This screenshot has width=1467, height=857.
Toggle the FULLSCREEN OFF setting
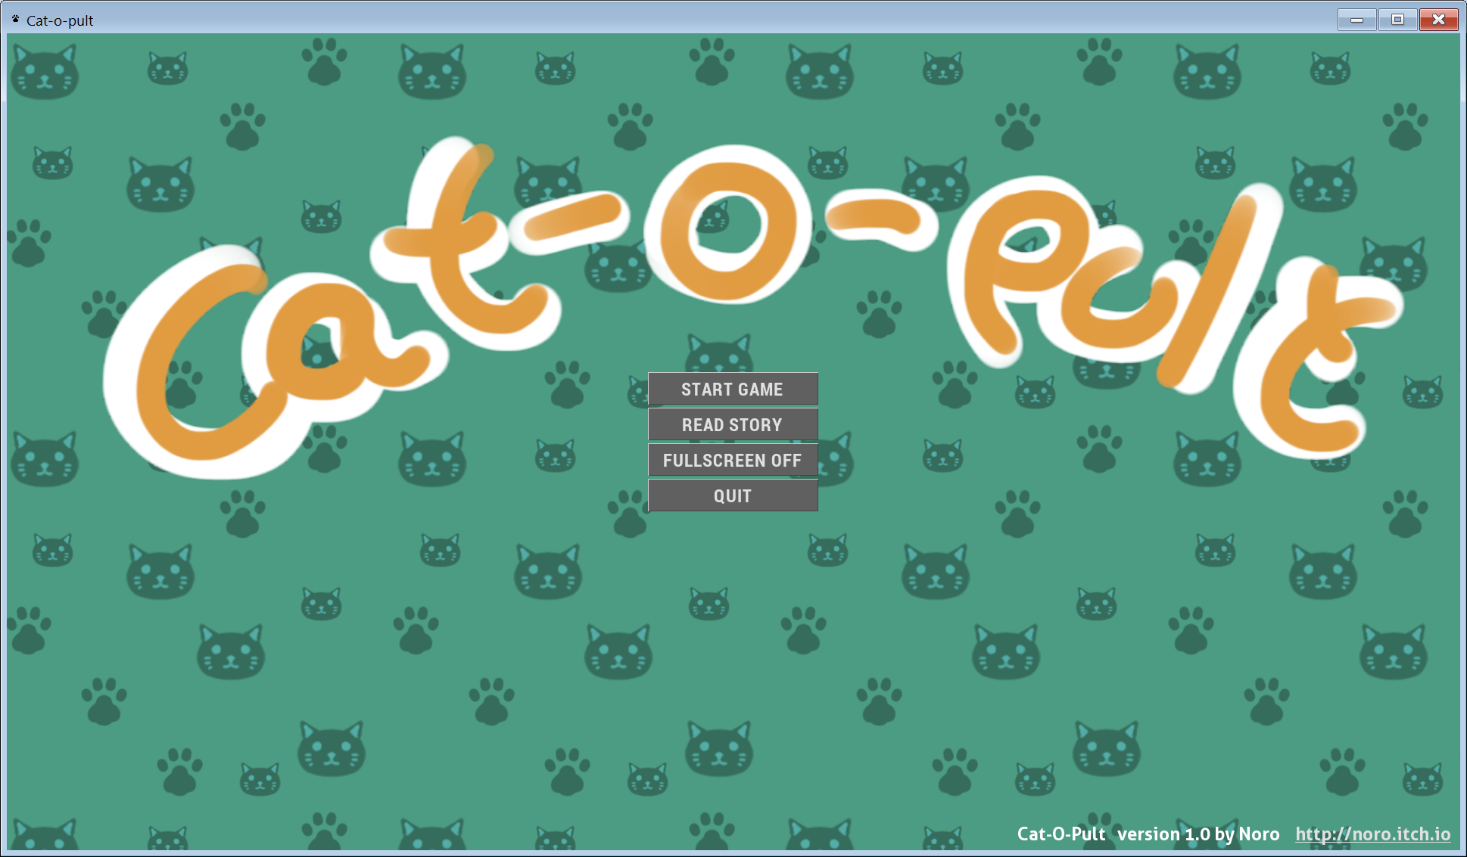click(x=732, y=460)
